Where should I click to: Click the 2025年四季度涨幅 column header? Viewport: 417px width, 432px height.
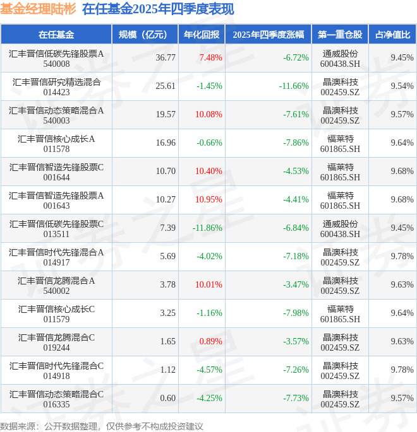[269, 35]
